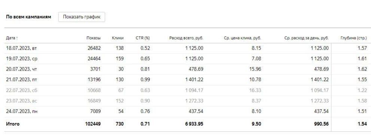Screen dimensions: 371x140
Task: Click the Итого total row label
Action: pos(13,124)
